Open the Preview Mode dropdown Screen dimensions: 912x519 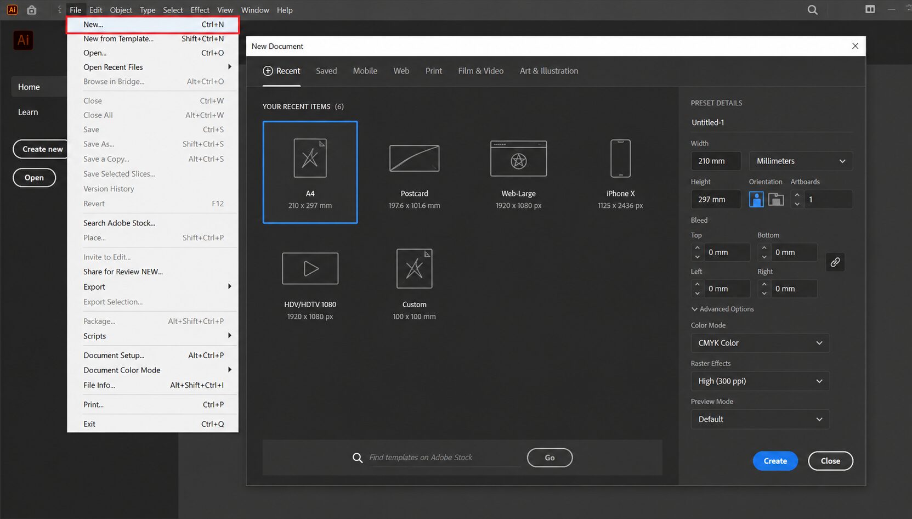click(760, 419)
